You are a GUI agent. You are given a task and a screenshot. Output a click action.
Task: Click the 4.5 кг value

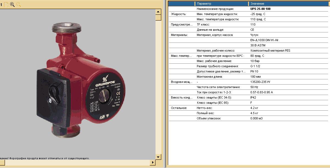254,113
